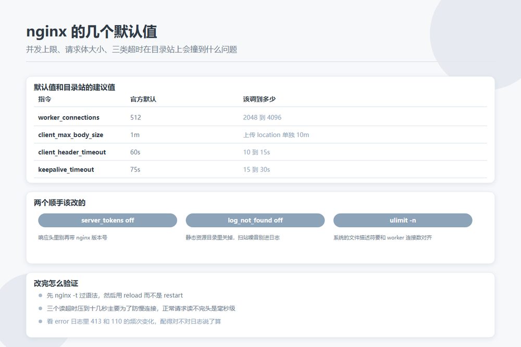
Task: Click the bullet about error 日志 413 和 110
Action: (133, 321)
